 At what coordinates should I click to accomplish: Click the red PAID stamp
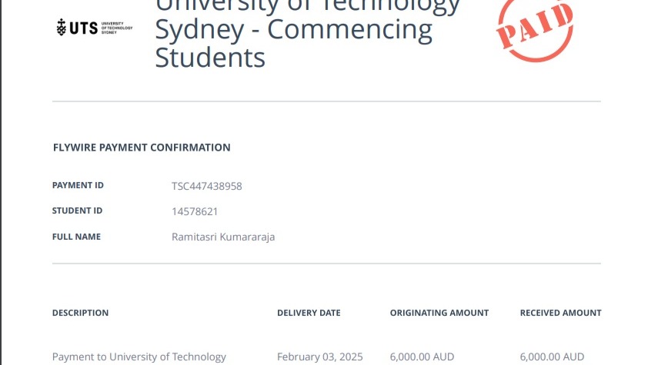pos(535,28)
